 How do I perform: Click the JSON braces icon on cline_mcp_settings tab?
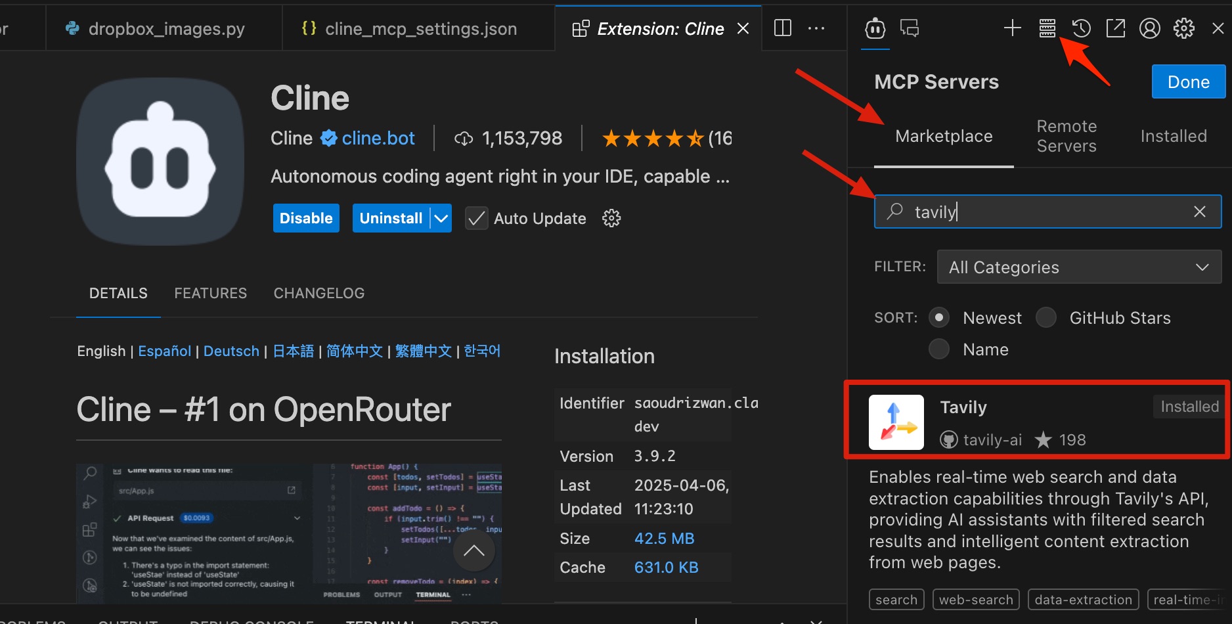tap(309, 28)
